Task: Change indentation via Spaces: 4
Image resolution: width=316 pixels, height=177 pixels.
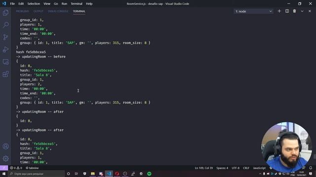Action: coord(222,168)
